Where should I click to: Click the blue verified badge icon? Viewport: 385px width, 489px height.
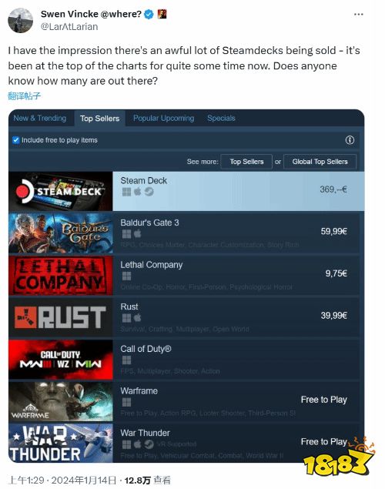coord(149,14)
